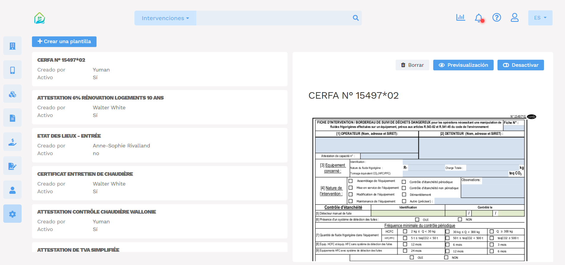Check Contrôle d'étanchéité non périodique box
Image resolution: width=565 pixels, height=265 pixels.
point(404,188)
